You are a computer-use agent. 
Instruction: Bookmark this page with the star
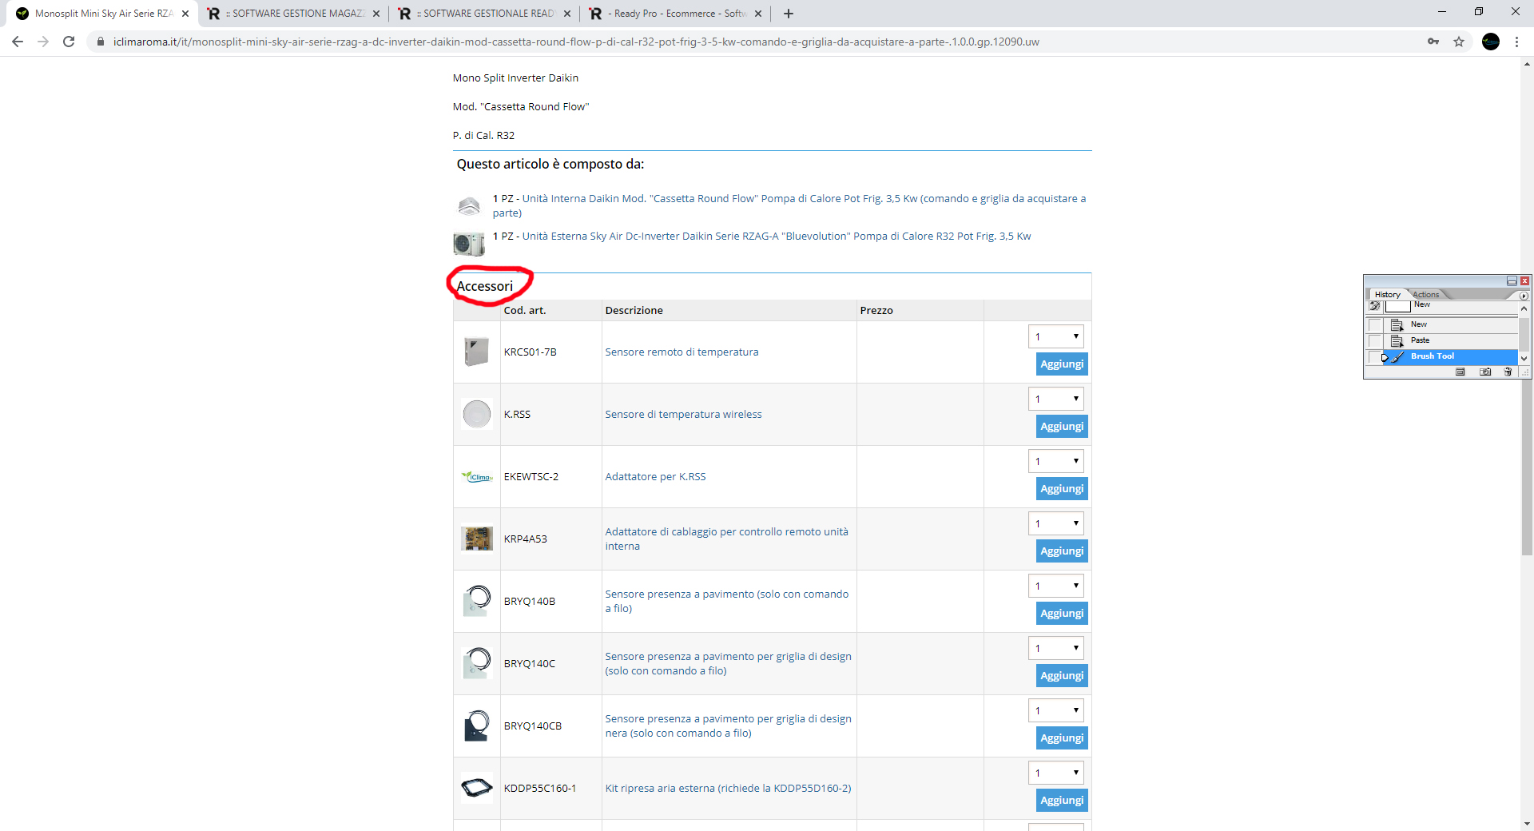(x=1459, y=42)
